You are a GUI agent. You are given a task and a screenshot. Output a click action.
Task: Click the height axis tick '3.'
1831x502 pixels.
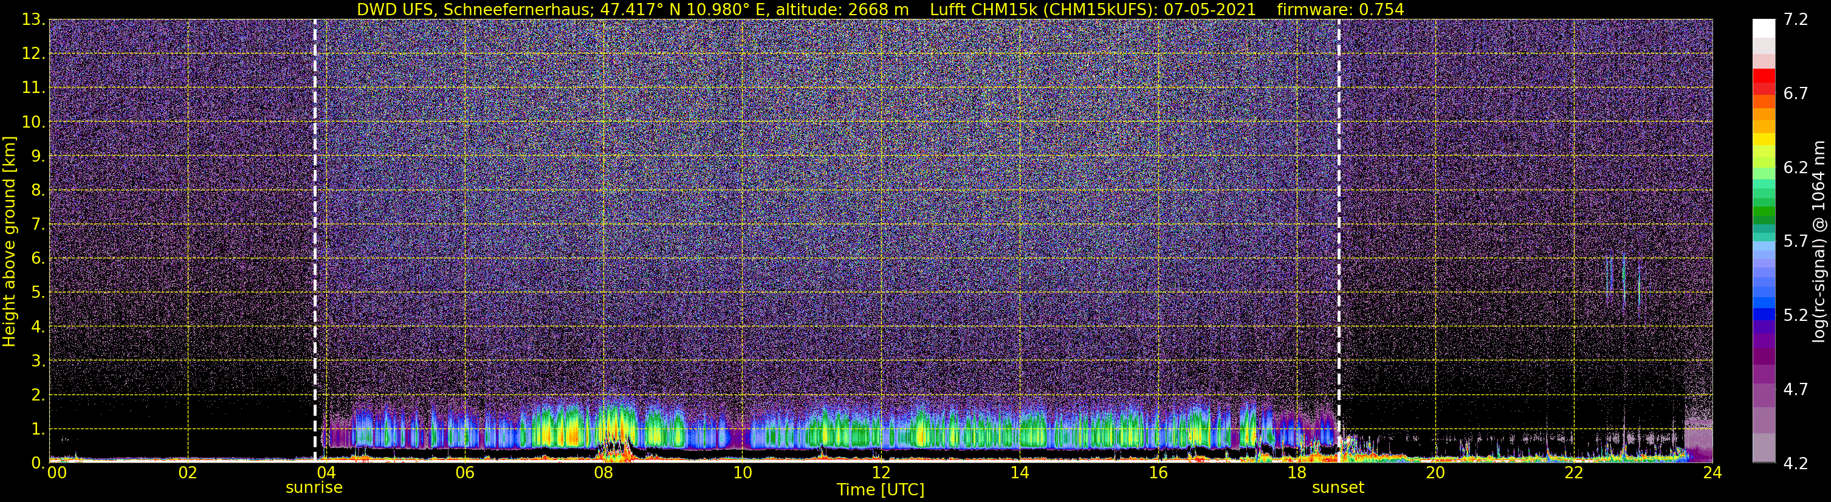point(38,360)
